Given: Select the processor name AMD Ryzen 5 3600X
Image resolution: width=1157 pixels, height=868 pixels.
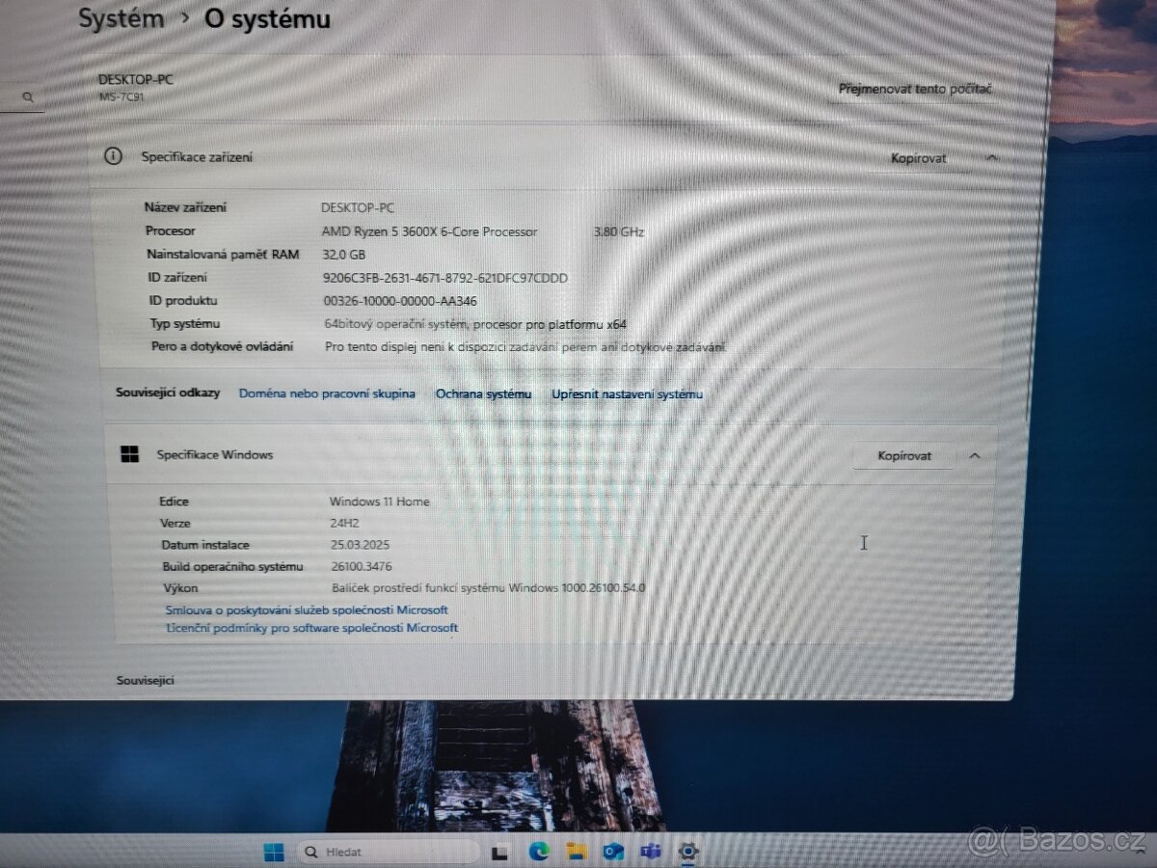Looking at the screenshot, I should pyautogui.click(x=429, y=231).
